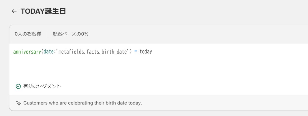Click the 有効なセグメント status text
This screenshot has height=116, width=308.
(x=42, y=86)
